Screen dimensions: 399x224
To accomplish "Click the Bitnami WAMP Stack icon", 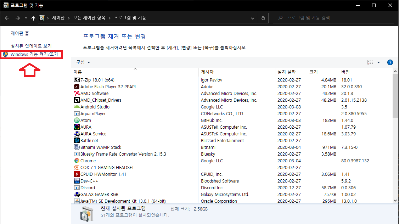I will 77,147.
